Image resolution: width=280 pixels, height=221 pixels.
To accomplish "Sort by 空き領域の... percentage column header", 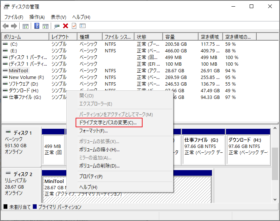I will (240, 37).
